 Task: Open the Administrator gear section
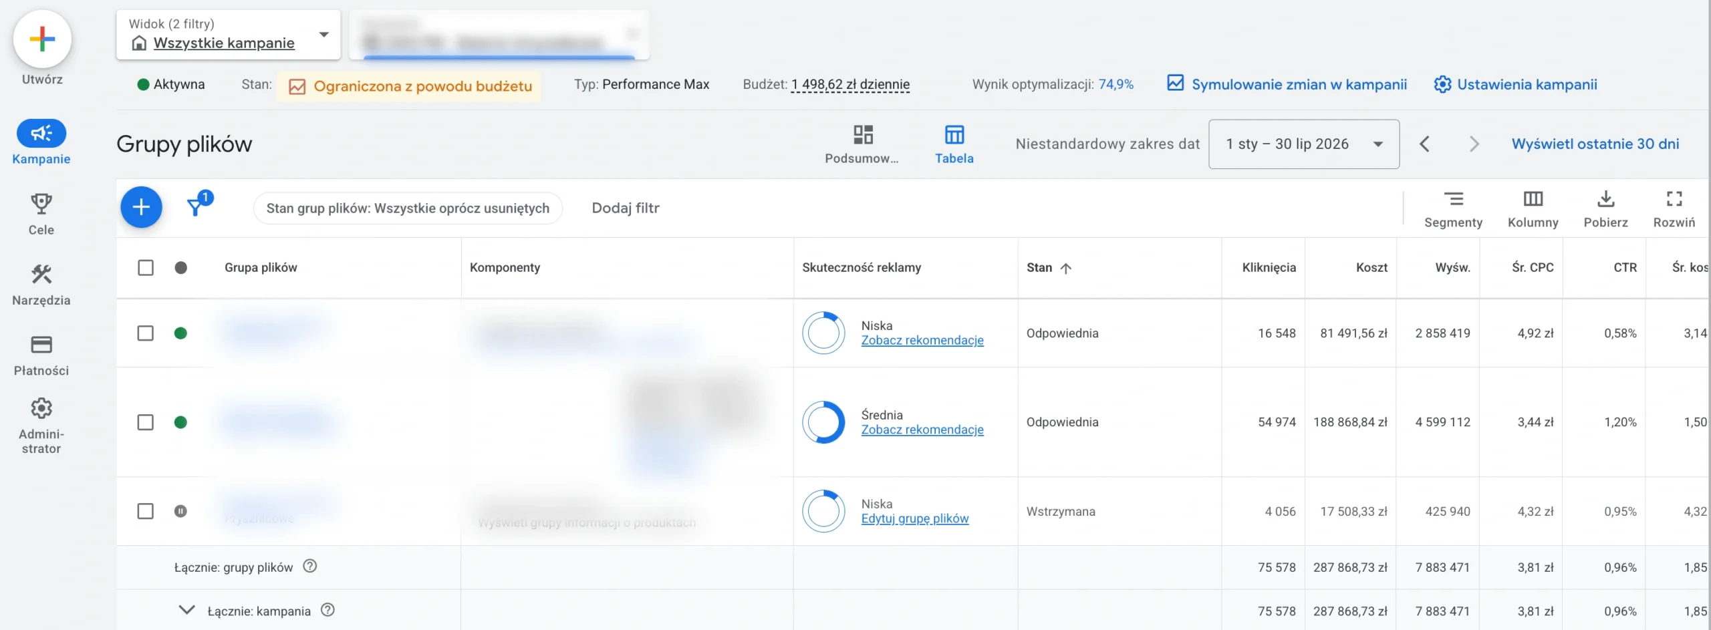(41, 426)
